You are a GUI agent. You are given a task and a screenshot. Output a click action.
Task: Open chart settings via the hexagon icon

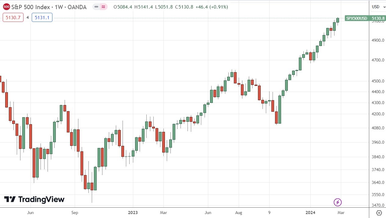coord(379,213)
